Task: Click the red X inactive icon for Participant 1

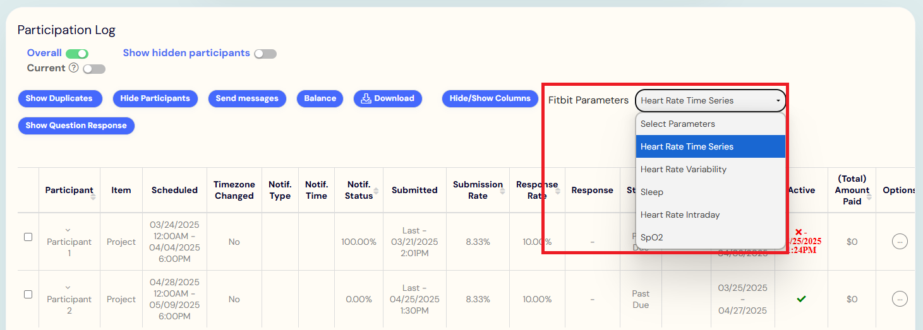Action: pos(799,232)
